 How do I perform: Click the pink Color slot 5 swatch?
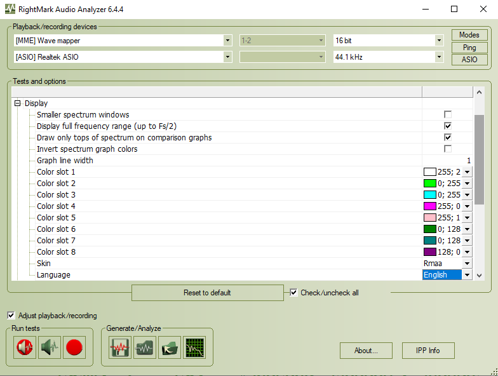[x=429, y=217]
